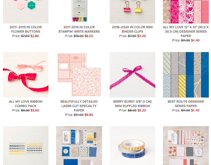Select the coral floral cards kit thumbnail
The width and height of the screenshot is (211, 165).
pyautogui.click(x=186, y=146)
